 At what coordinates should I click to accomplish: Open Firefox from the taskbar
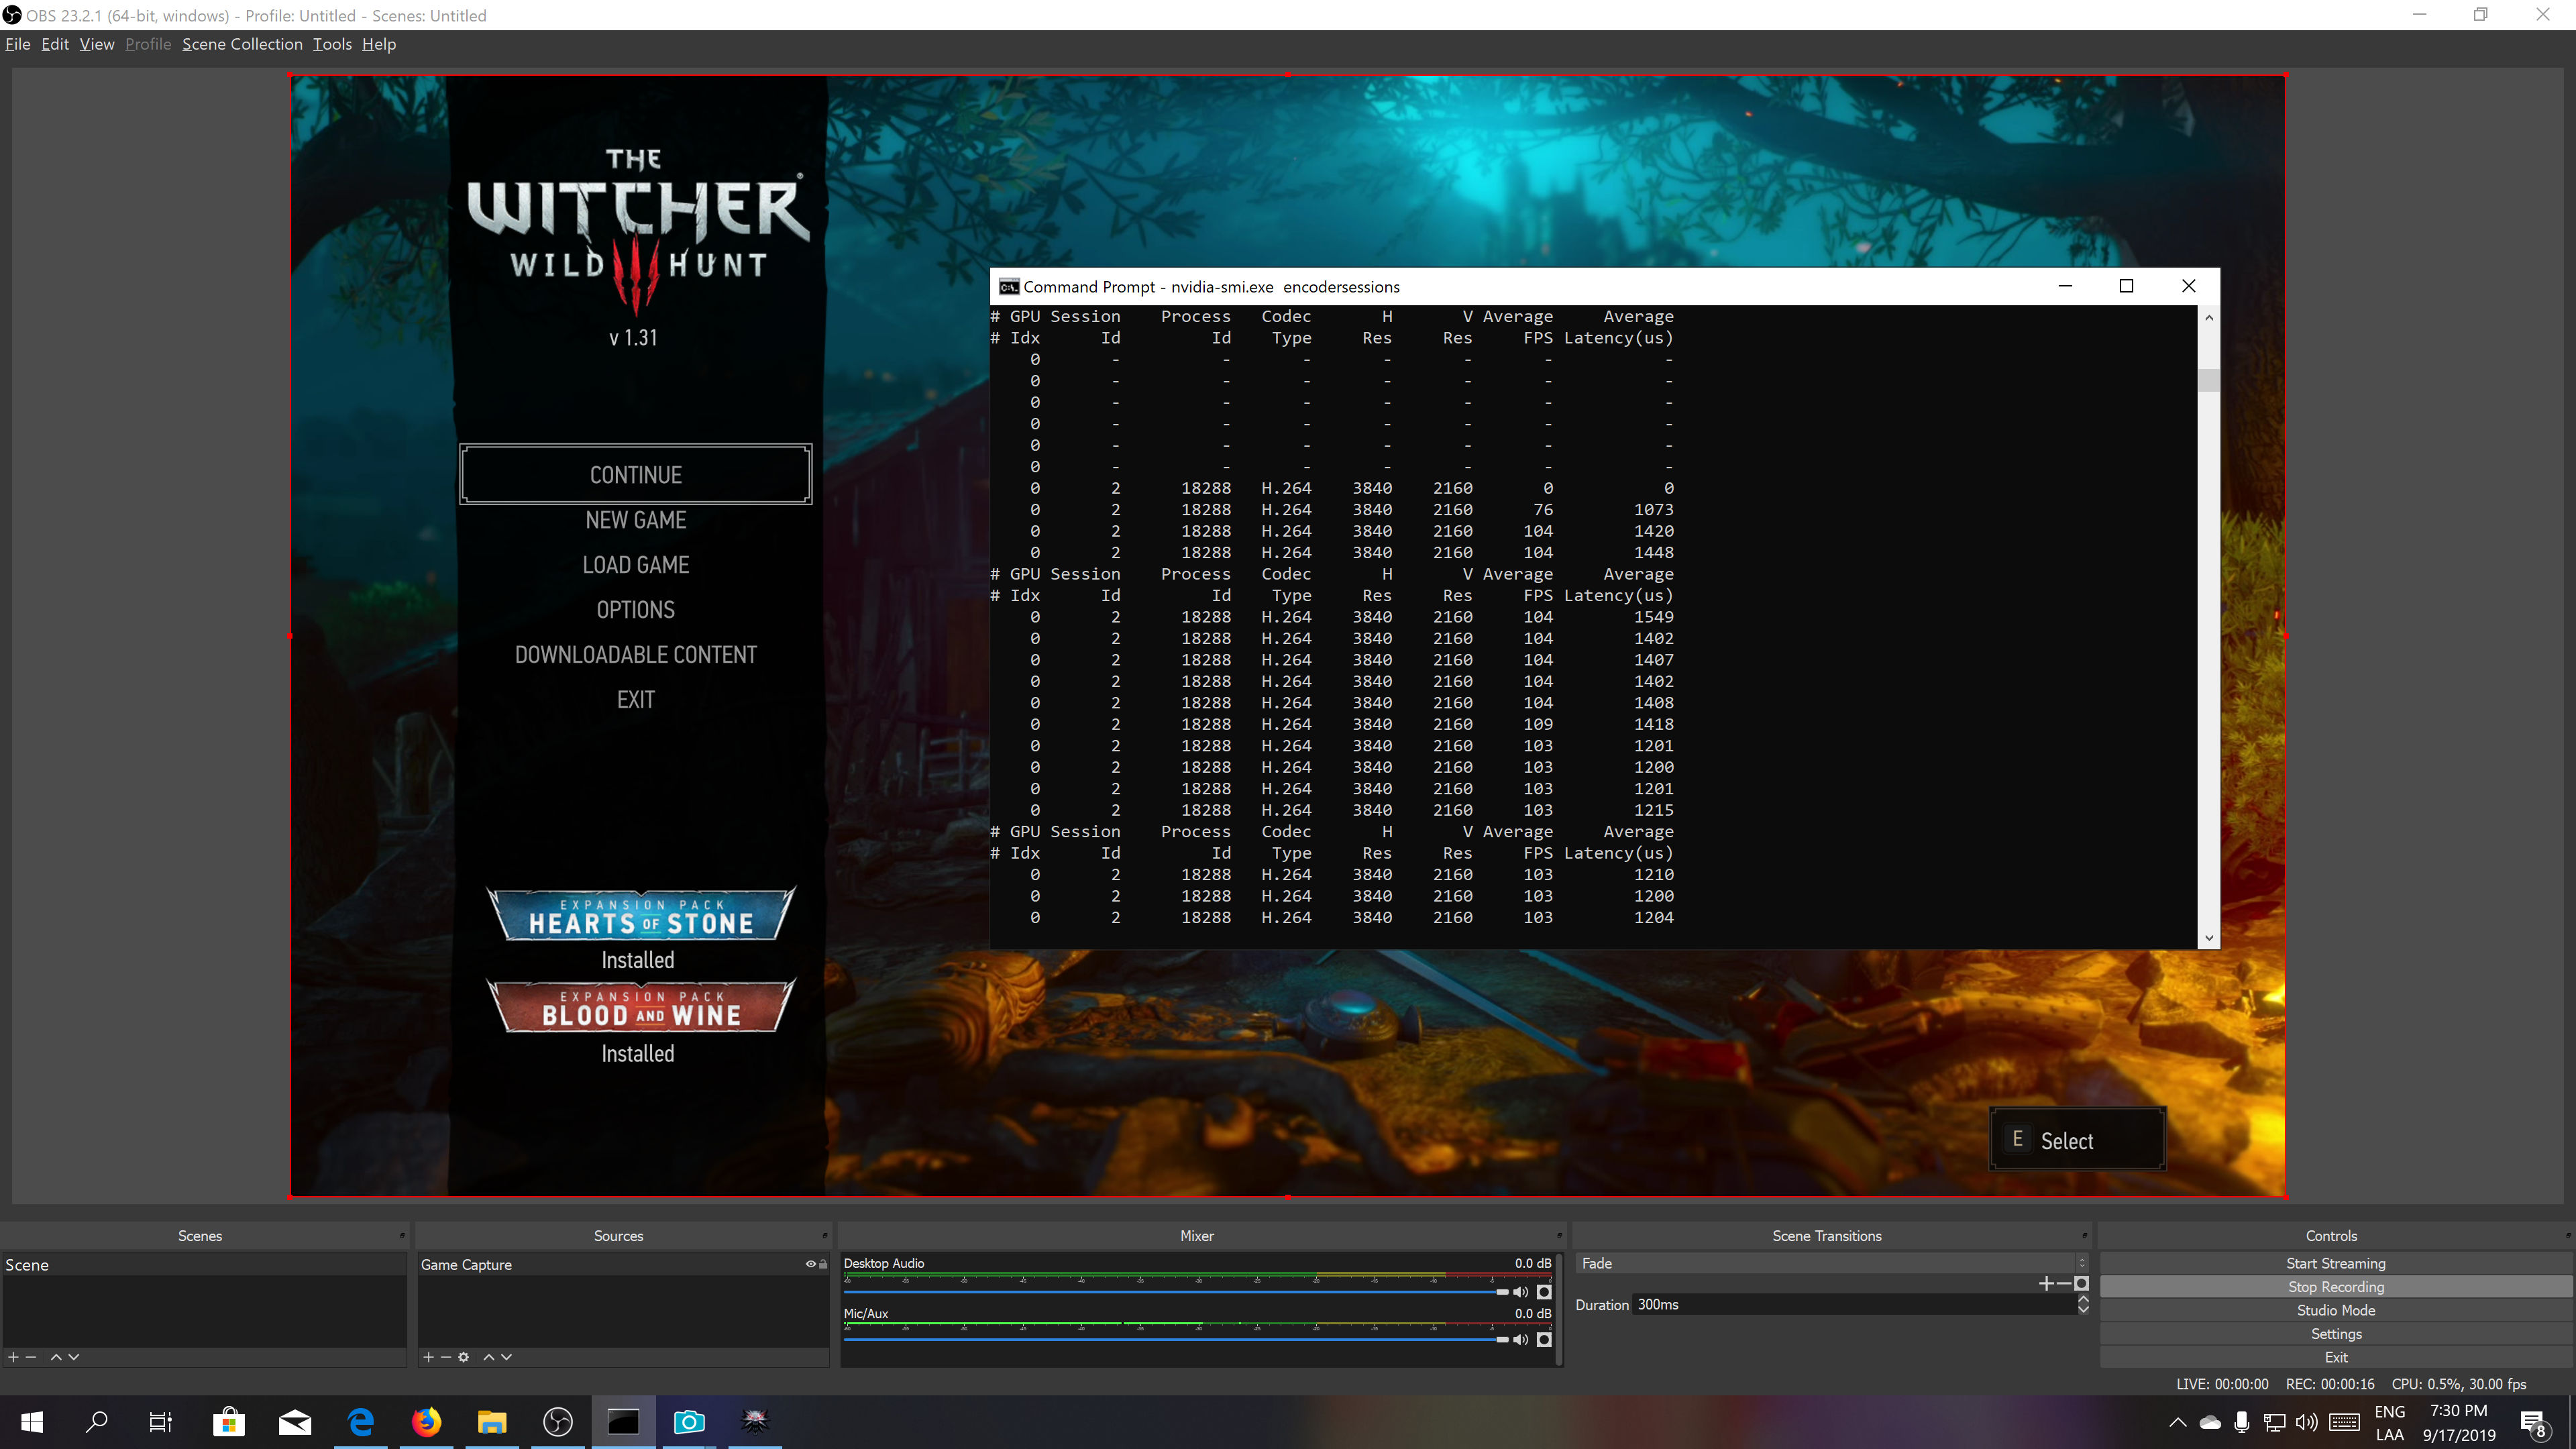click(x=427, y=1422)
